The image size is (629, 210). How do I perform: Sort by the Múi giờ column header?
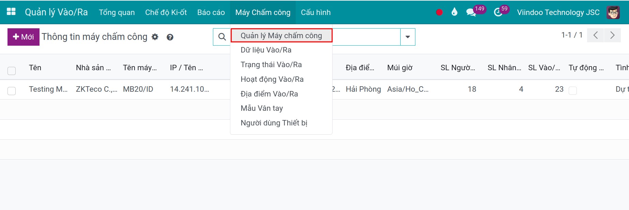(x=400, y=67)
